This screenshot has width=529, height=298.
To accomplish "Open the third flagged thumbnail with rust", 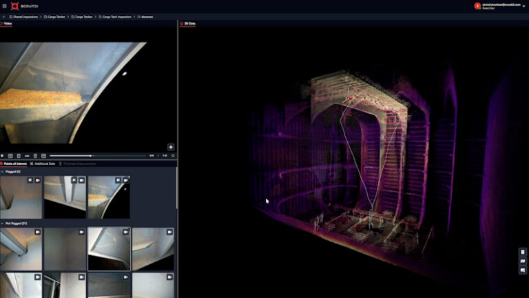I will pos(109,197).
